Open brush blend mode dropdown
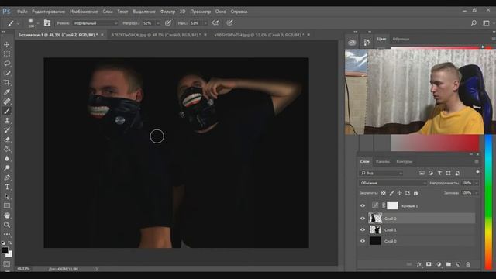Image resolution: width=496 pixels, height=279 pixels. coord(96,23)
